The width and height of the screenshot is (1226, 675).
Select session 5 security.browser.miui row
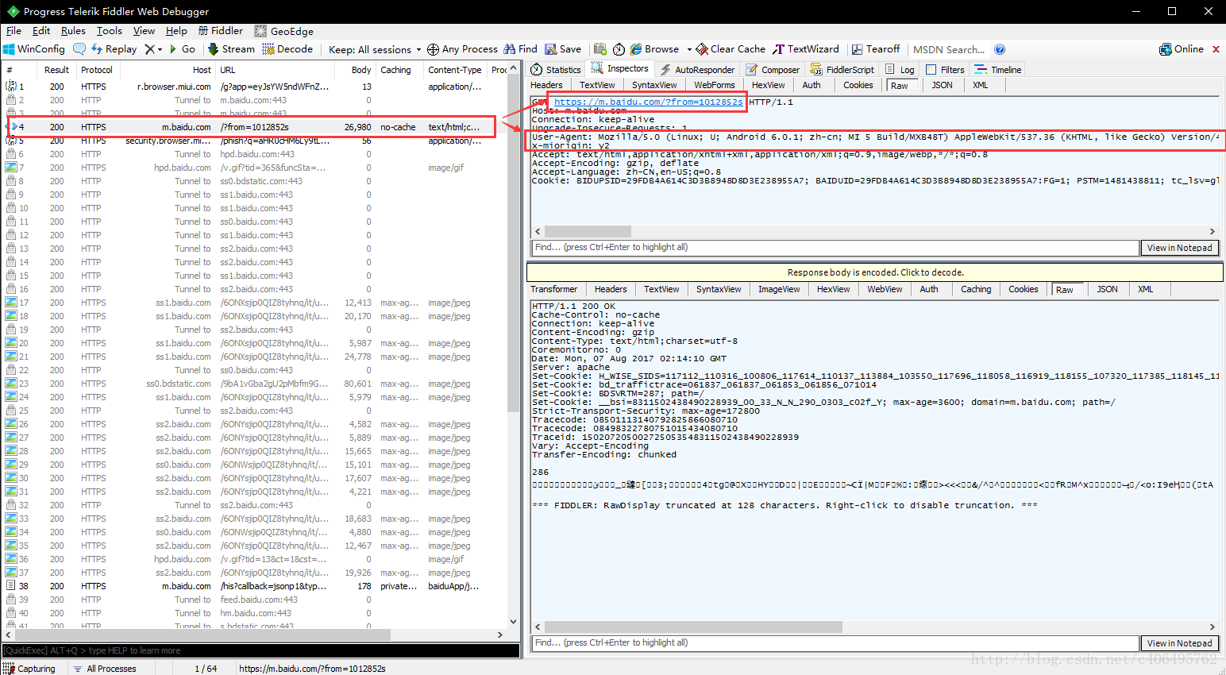click(254, 141)
